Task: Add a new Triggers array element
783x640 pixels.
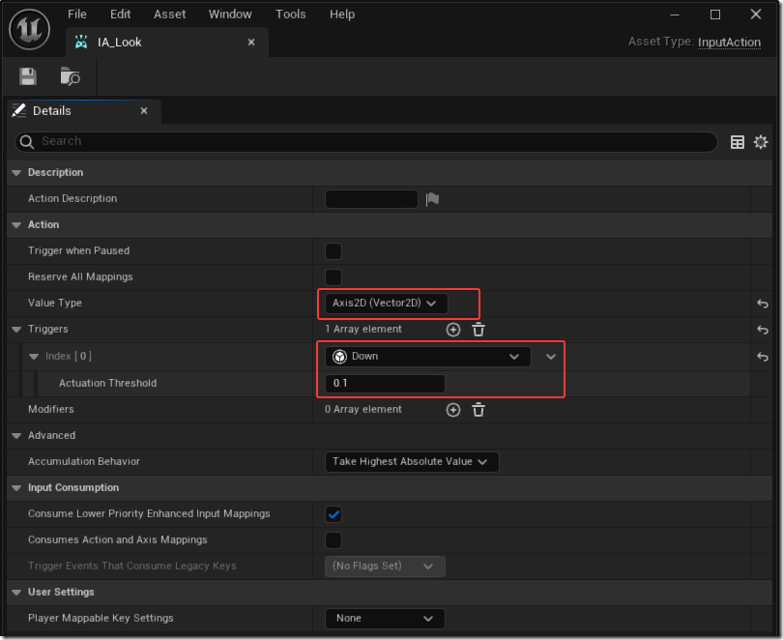Action: [x=453, y=330]
